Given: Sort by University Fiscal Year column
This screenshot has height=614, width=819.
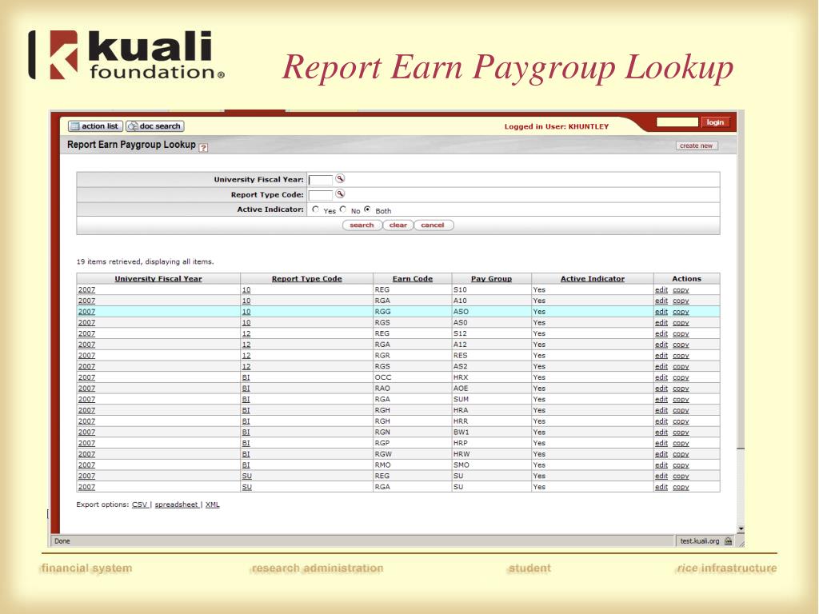Looking at the screenshot, I should tap(158, 279).
